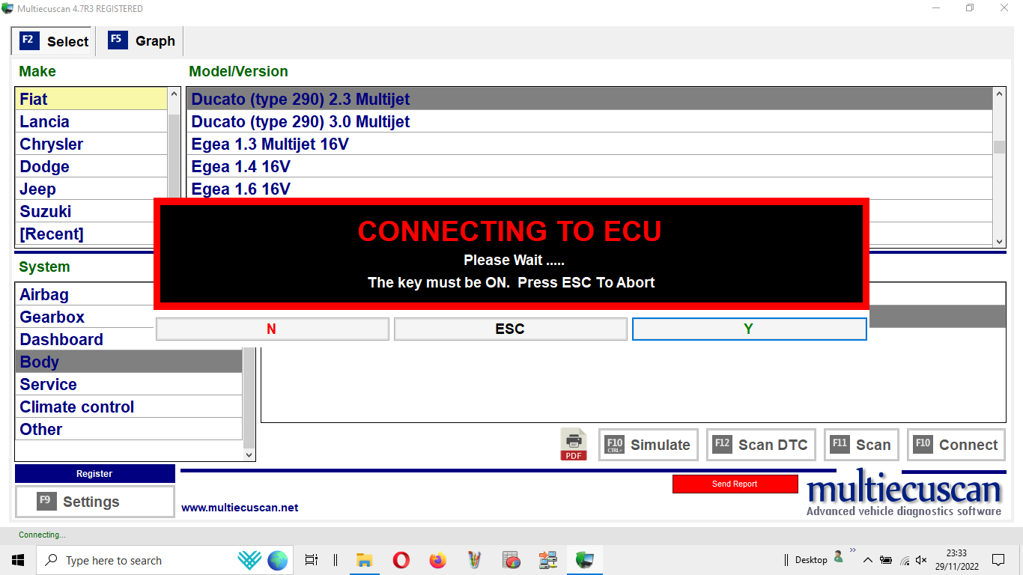Screen dimensions: 1023x575
Task: Select Egea 1.3 Multijet 16V
Action: pos(590,144)
